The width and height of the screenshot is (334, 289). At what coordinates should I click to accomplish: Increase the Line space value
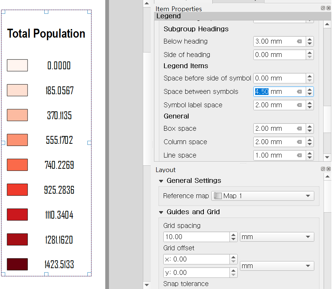(x=310, y=153)
